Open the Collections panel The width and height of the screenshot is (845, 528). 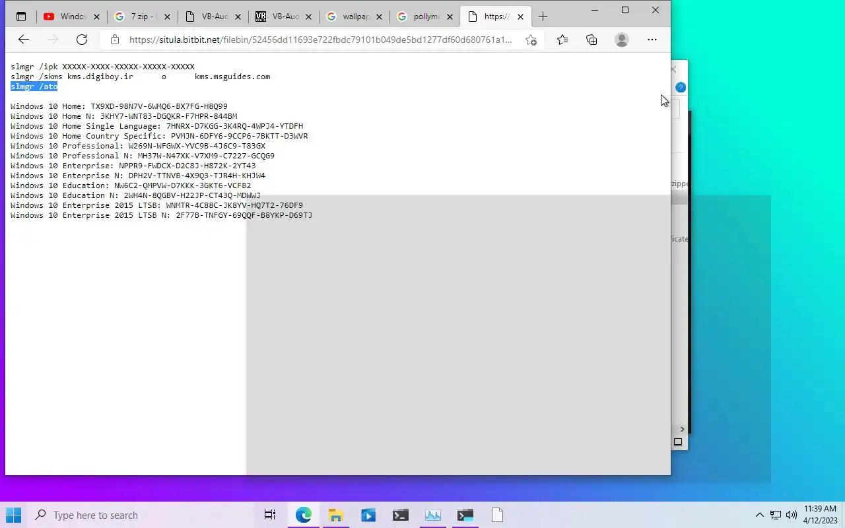[x=591, y=40]
